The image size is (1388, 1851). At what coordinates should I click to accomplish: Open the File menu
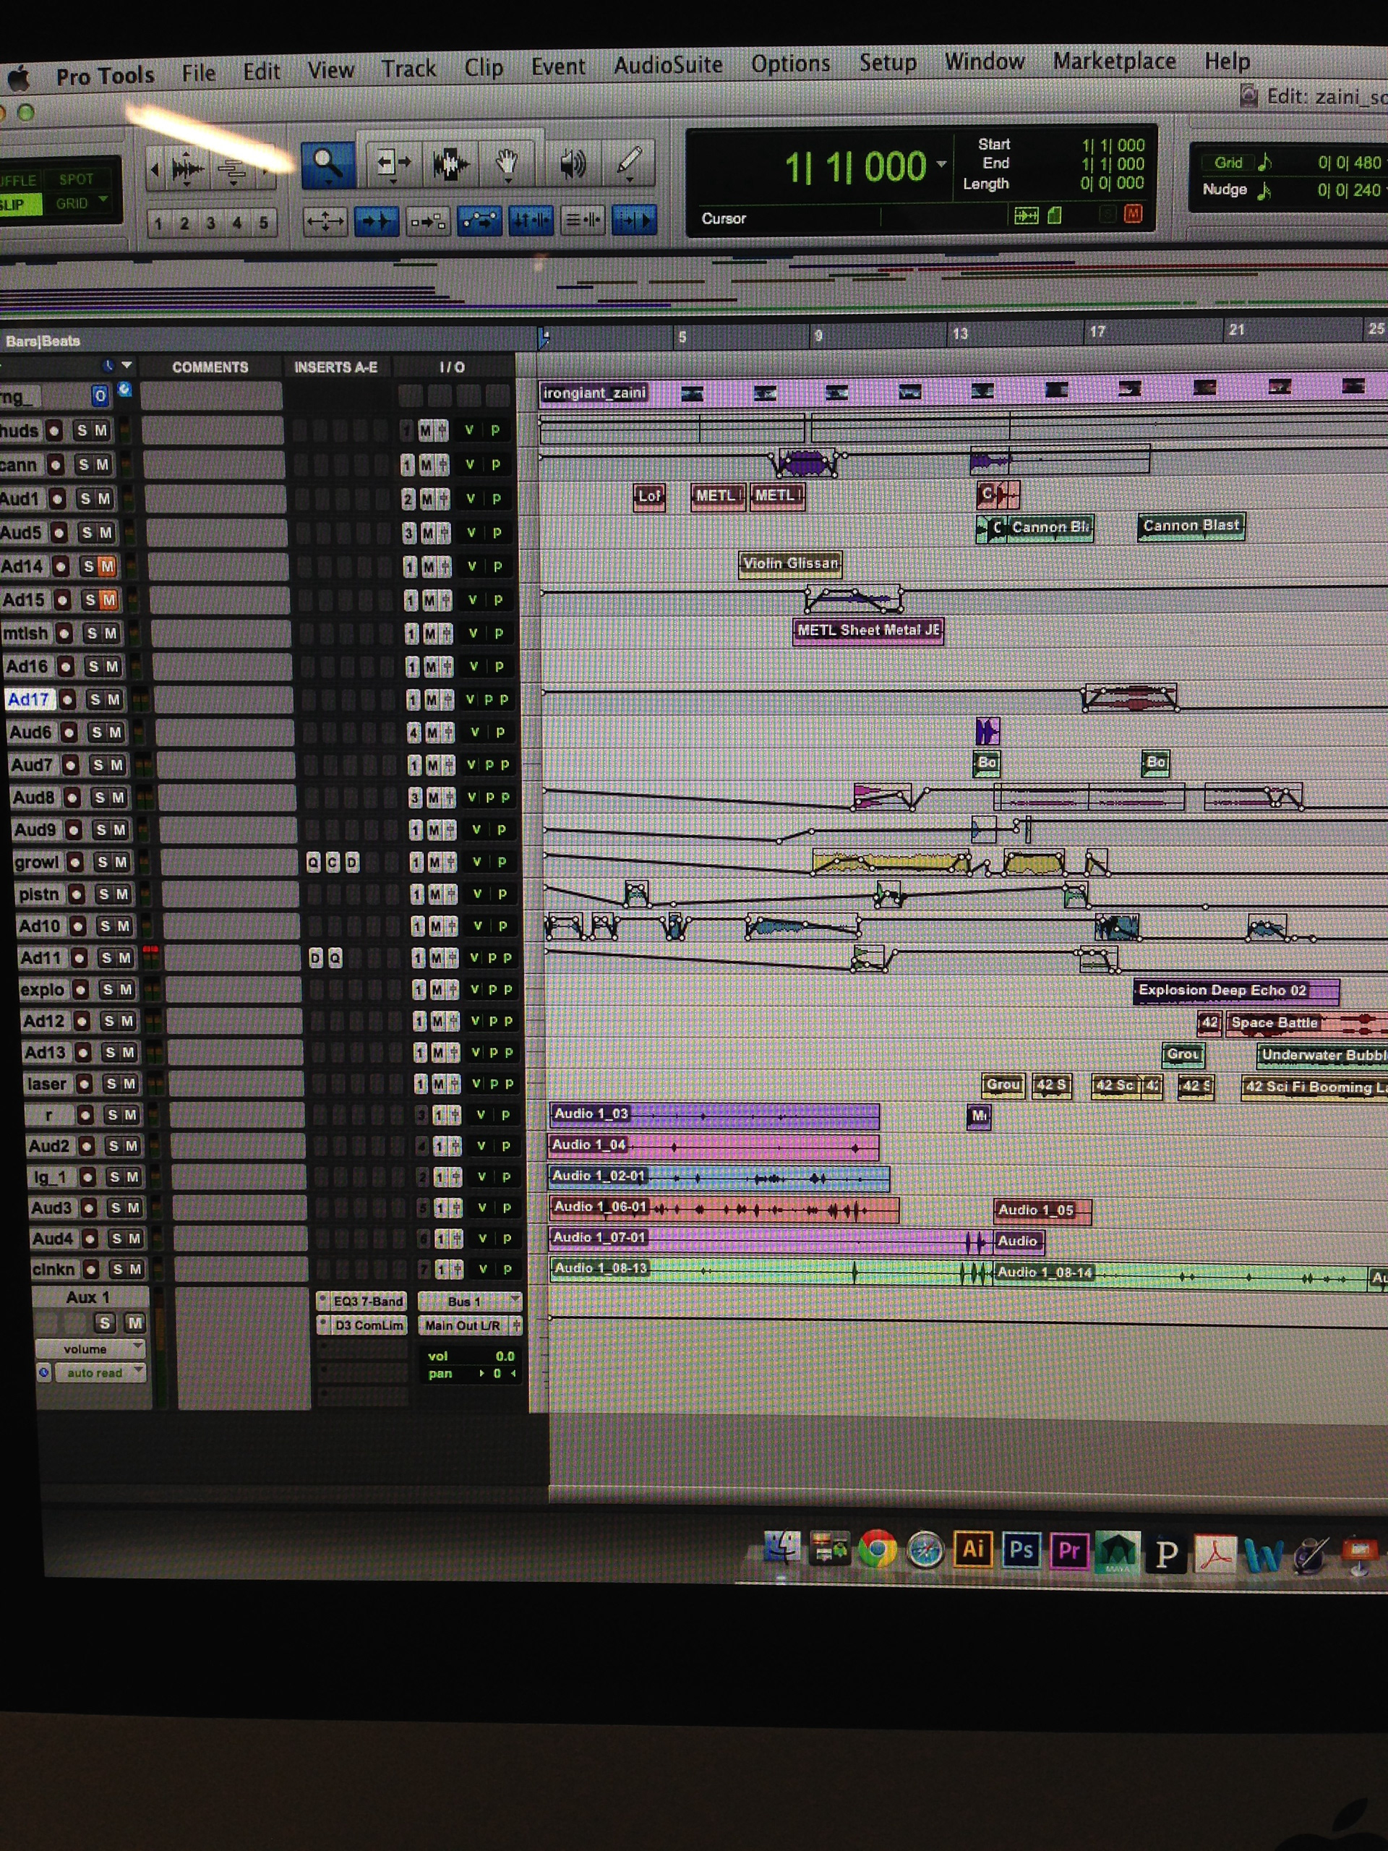pyautogui.click(x=198, y=74)
